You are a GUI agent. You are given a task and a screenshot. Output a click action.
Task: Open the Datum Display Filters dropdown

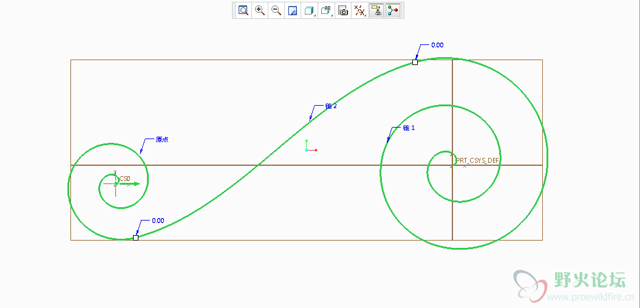click(359, 10)
